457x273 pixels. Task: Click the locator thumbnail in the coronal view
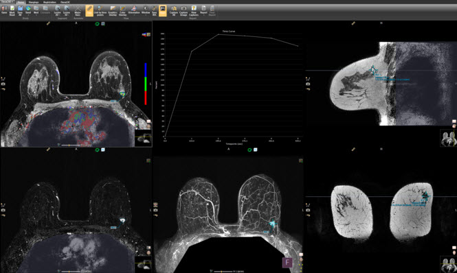448,264
